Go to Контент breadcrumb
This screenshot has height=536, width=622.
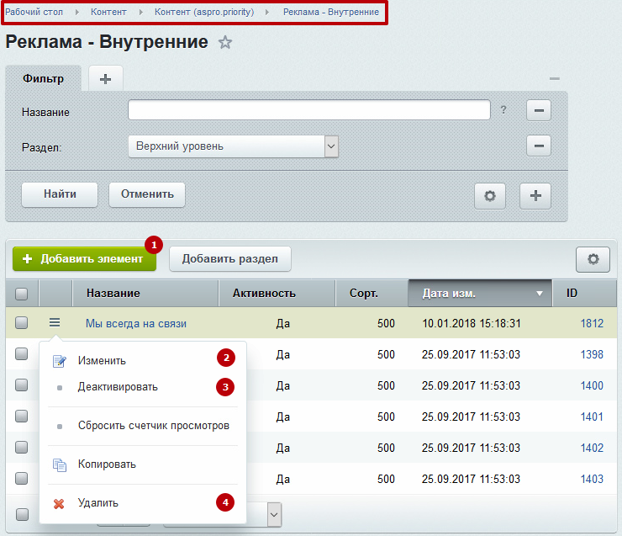pos(108,12)
